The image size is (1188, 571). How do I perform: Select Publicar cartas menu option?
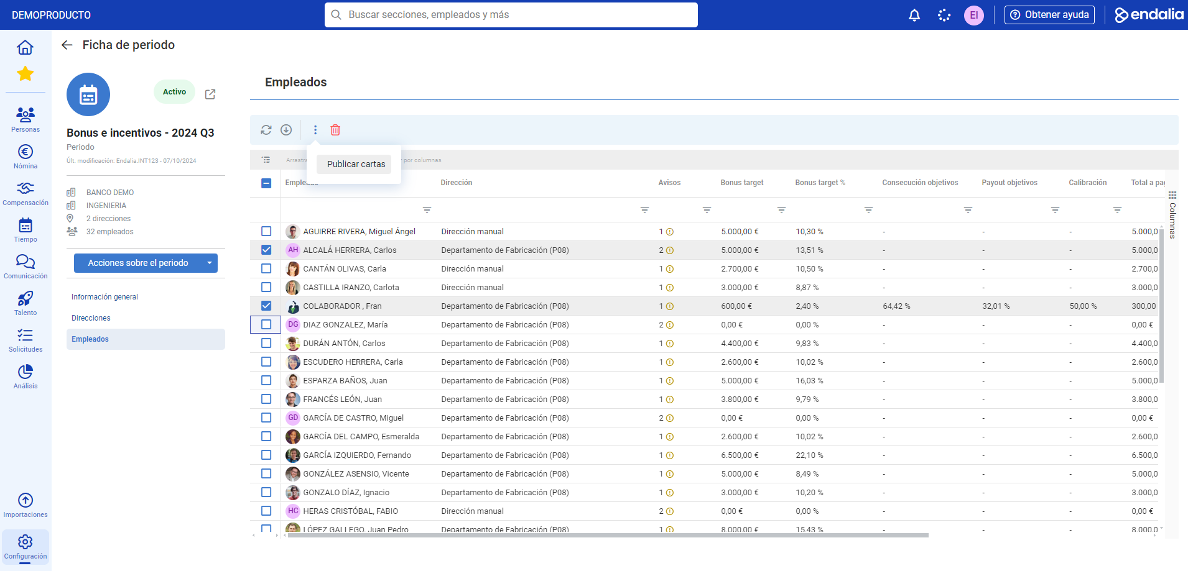click(356, 164)
